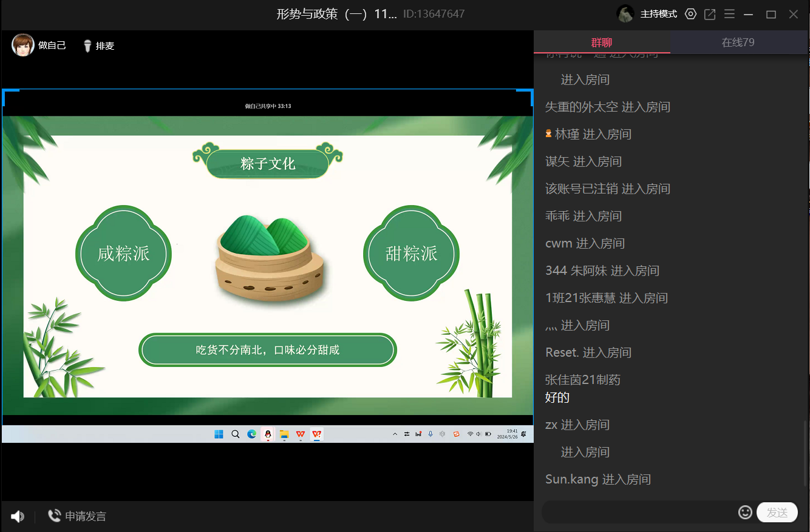Open the emoji picker in chat
Screen dimensions: 810x532
click(745, 513)
